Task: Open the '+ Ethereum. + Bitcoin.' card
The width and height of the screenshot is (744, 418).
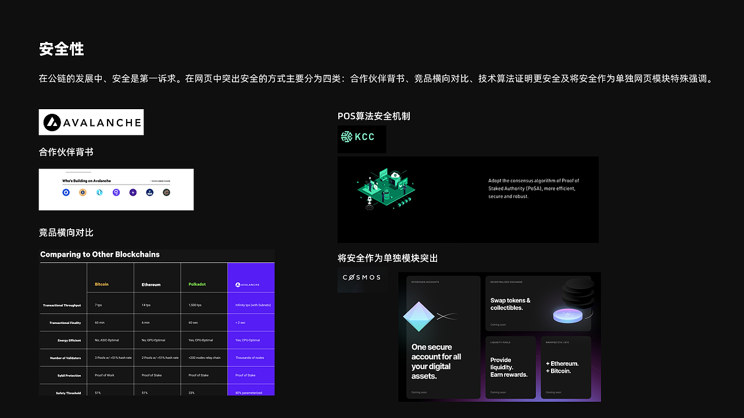Action: pyautogui.click(x=566, y=367)
